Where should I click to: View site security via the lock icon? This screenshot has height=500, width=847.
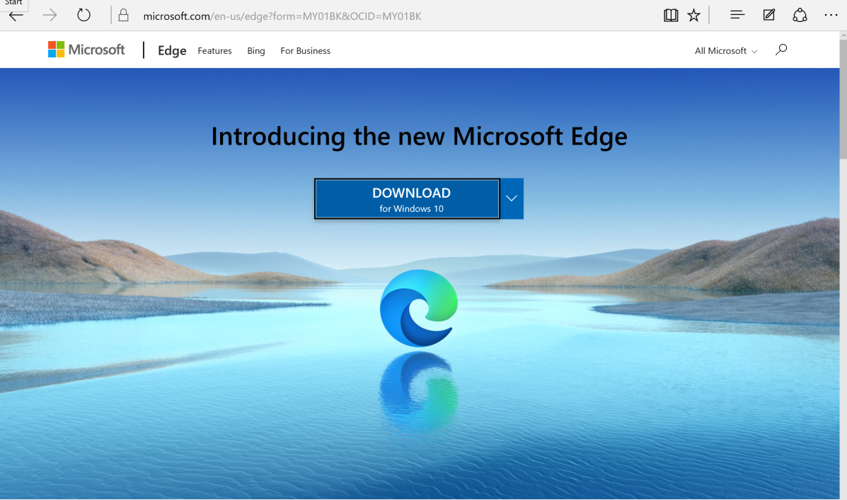click(x=123, y=15)
